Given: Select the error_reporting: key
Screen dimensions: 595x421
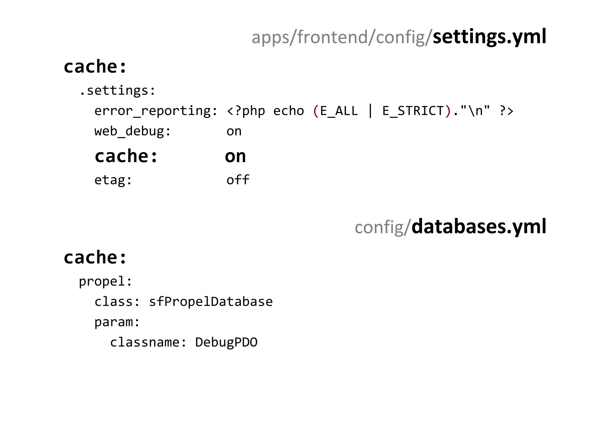Looking at the screenshot, I should [156, 111].
